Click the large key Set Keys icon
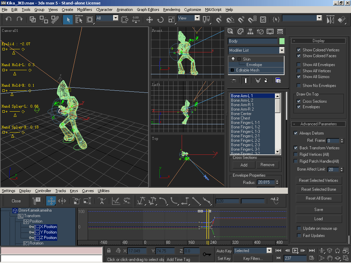This screenshot has width=351, height=263. coord(207,254)
